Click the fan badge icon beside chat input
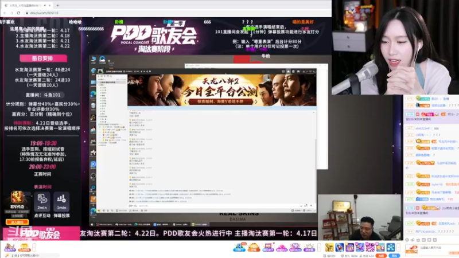This screenshot has width=459, height=258. pos(411,249)
